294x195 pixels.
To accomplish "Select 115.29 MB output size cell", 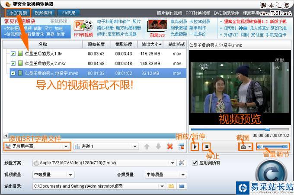I will pos(150,54).
